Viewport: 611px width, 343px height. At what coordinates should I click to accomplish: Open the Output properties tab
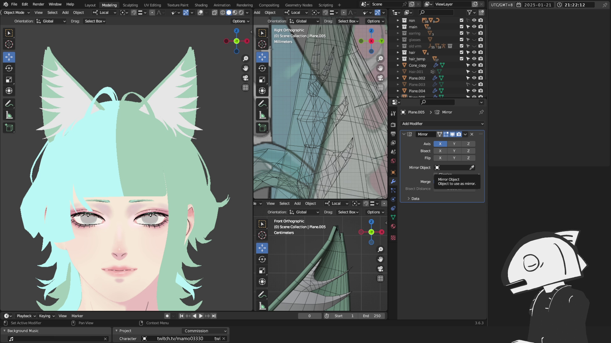coord(393,134)
